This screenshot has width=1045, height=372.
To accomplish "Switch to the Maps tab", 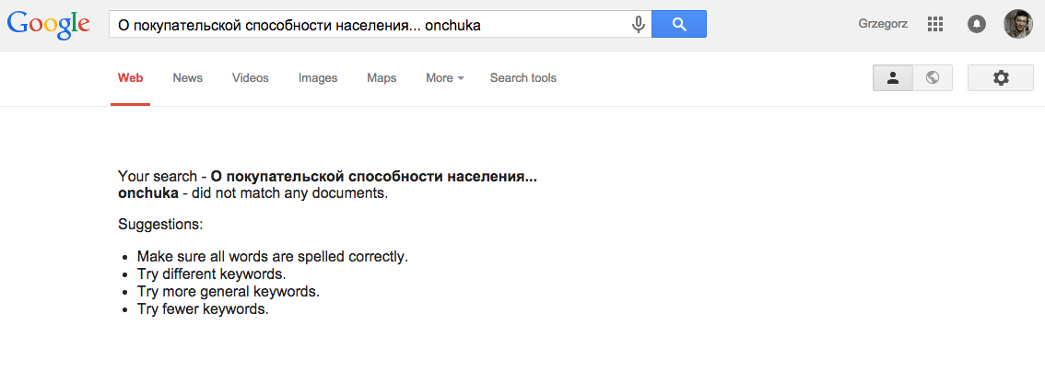I will coord(382,78).
